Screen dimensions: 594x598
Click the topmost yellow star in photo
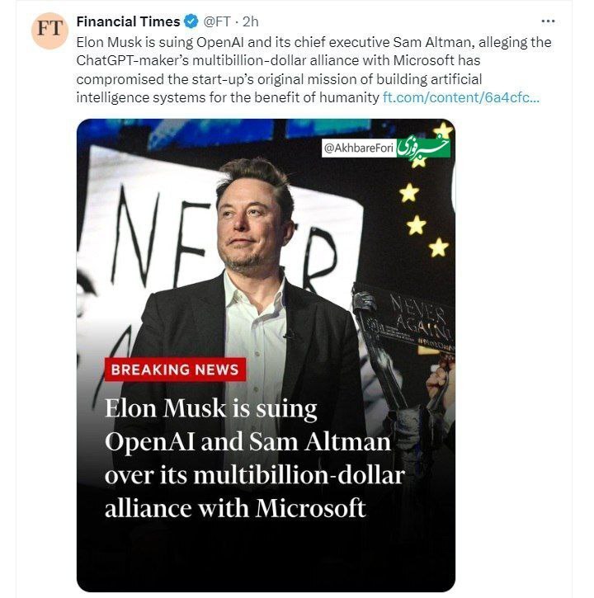[444, 129]
